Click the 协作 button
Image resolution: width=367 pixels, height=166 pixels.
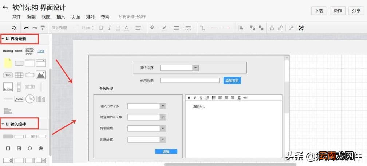click(338, 11)
